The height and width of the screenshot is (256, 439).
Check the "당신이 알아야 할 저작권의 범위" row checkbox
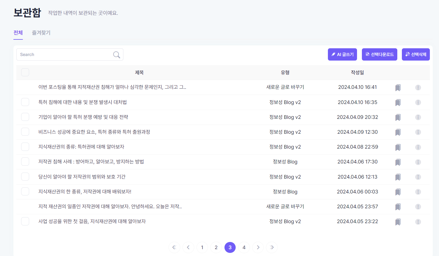25,177
